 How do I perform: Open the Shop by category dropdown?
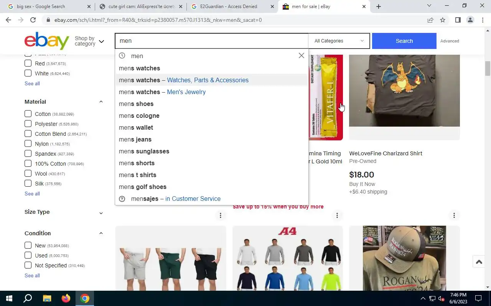coord(89,41)
